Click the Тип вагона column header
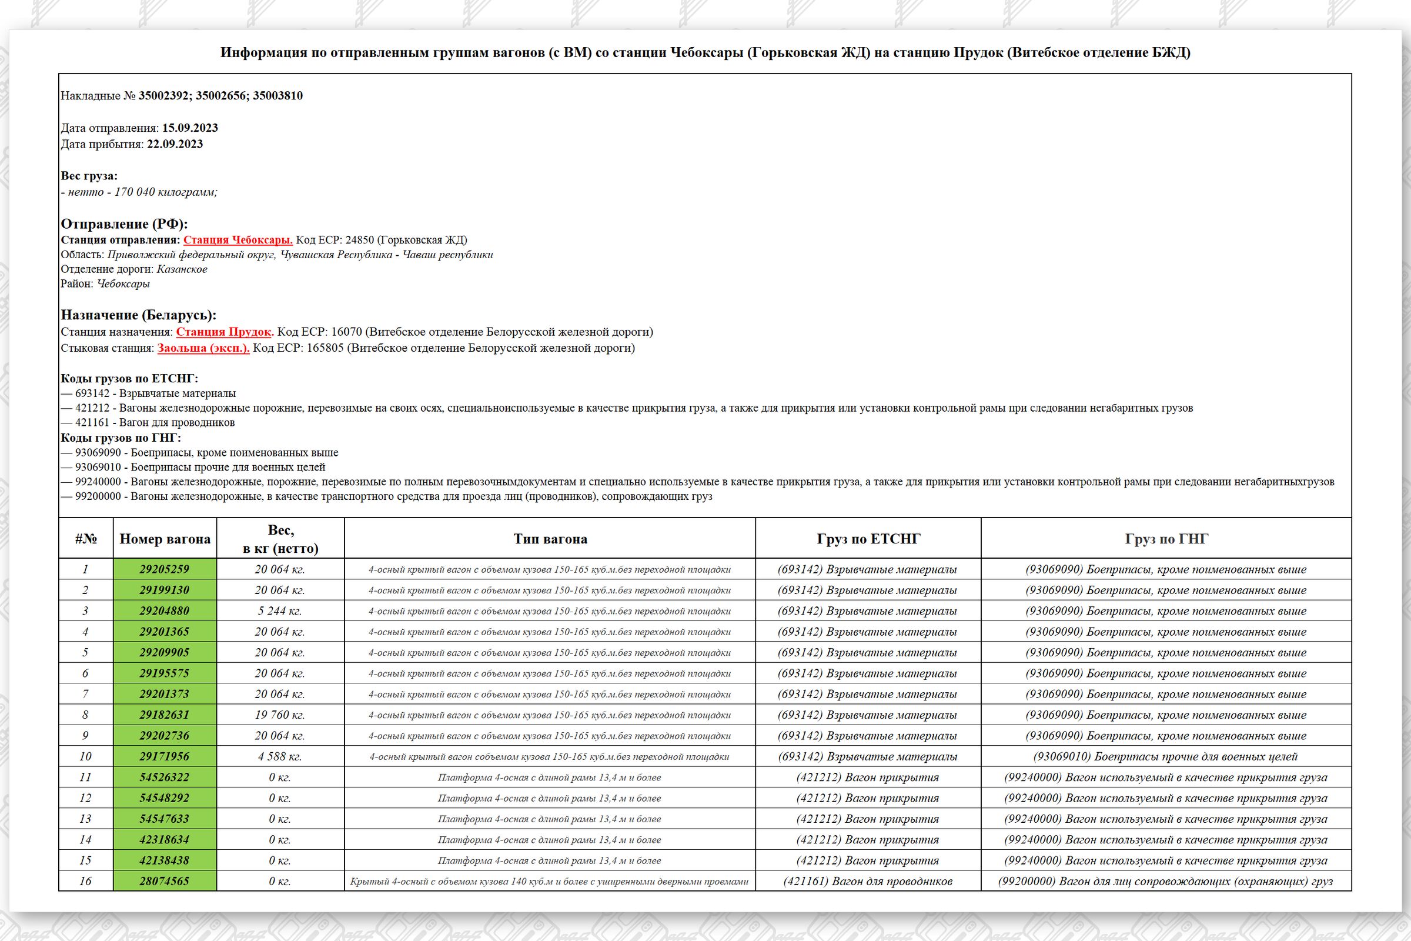1411x941 pixels. 550,539
